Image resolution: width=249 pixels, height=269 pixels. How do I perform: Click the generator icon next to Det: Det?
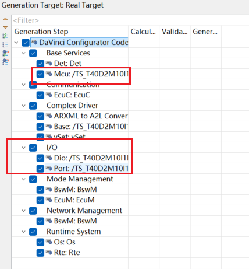[49, 63]
